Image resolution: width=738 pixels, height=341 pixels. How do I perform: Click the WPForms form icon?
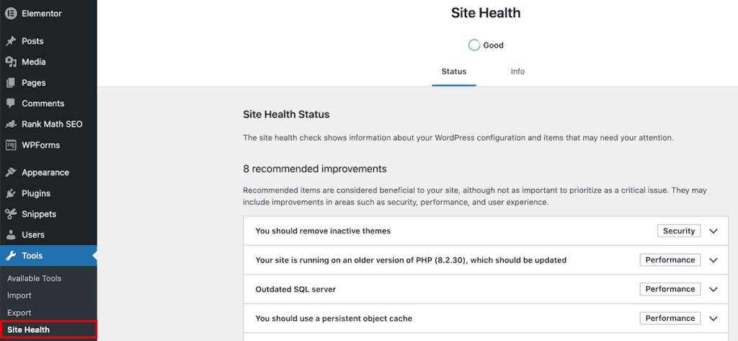click(x=11, y=145)
